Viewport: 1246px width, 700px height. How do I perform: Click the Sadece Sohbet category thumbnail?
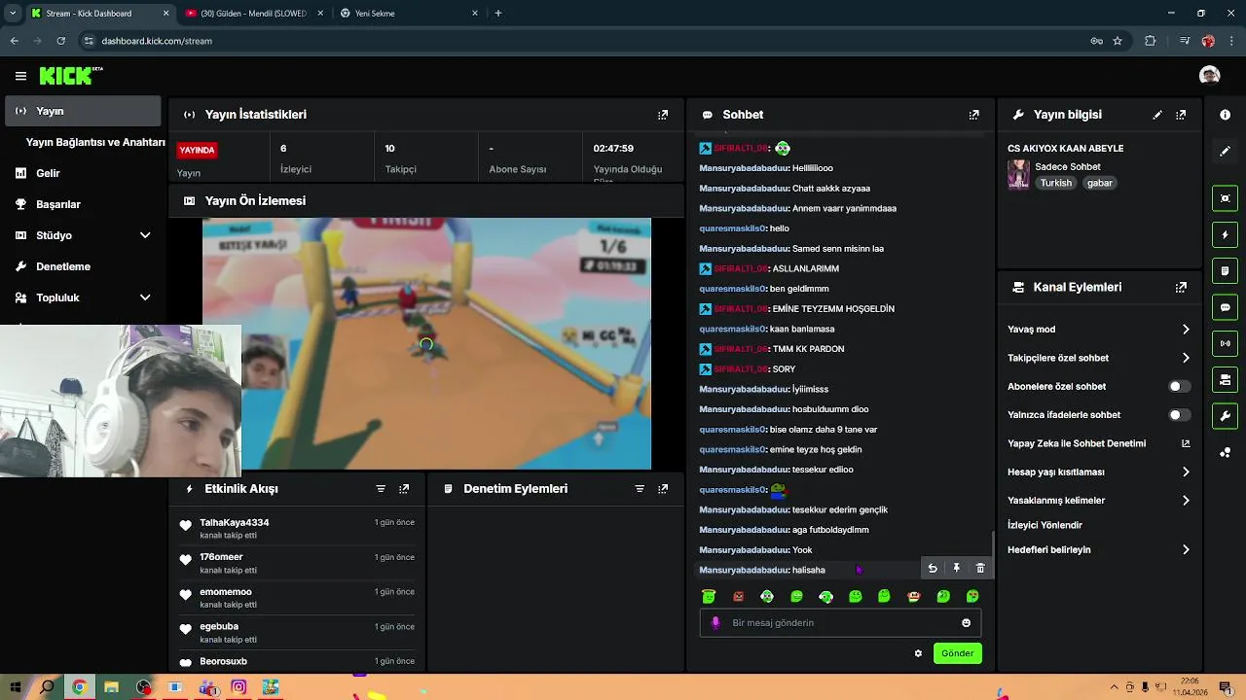[x=1018, y=174]
